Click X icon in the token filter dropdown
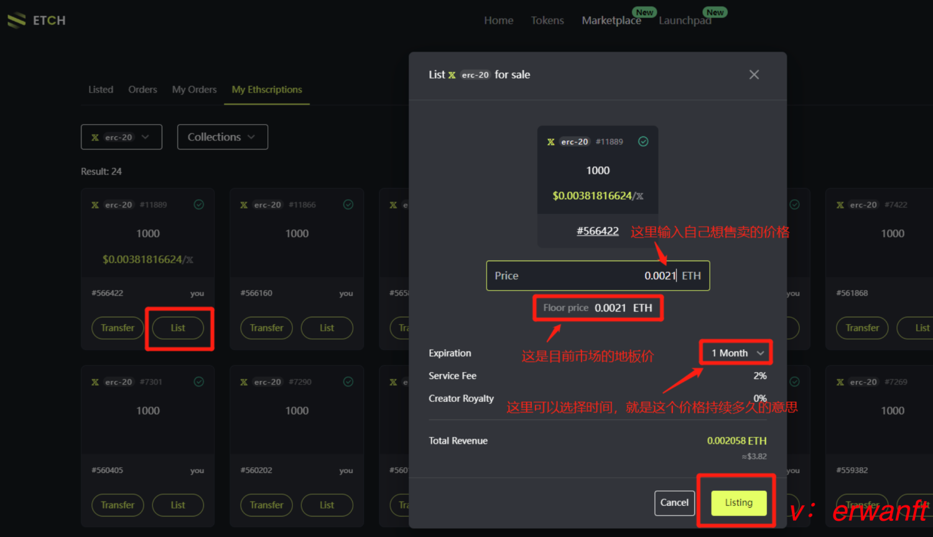The image size is (933, 537). coord(95,138)
